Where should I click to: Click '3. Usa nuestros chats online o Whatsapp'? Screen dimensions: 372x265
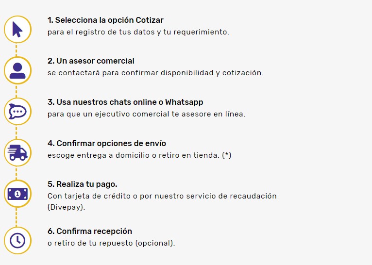point(125,102)
